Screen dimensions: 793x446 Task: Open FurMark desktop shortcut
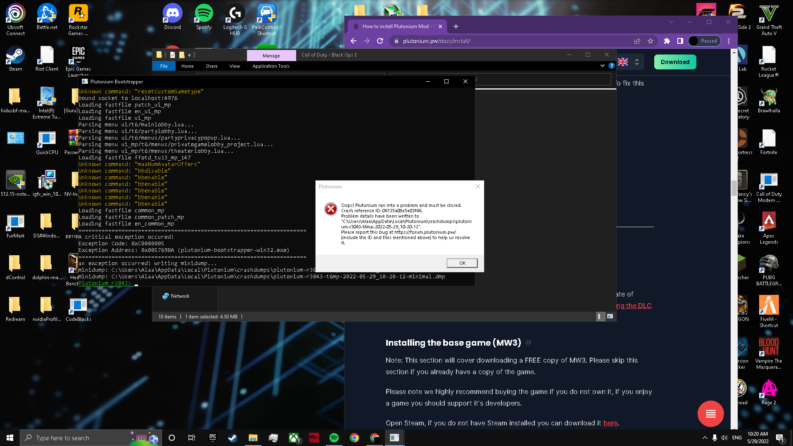pyautogui.click(x=16, y=225)
